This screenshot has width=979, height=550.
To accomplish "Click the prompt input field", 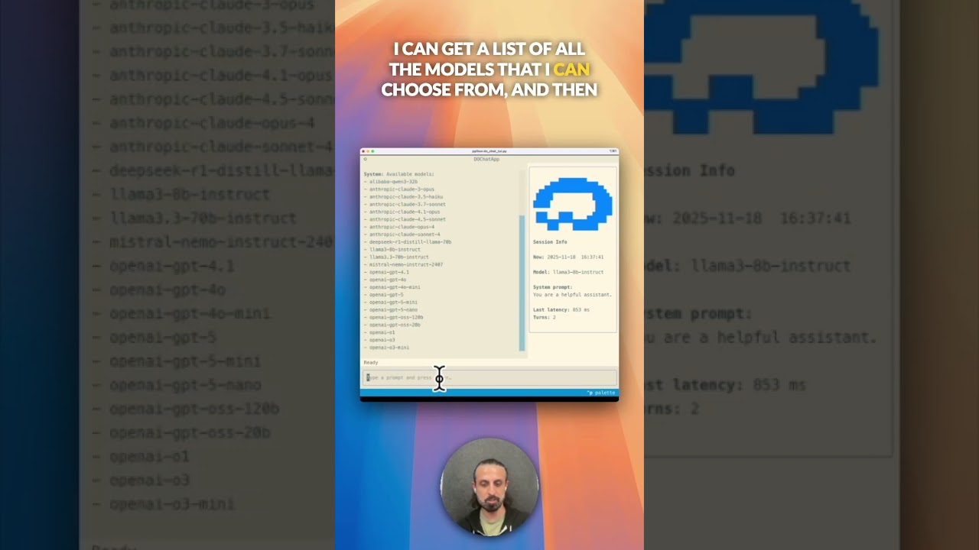I will coord(489,377).
